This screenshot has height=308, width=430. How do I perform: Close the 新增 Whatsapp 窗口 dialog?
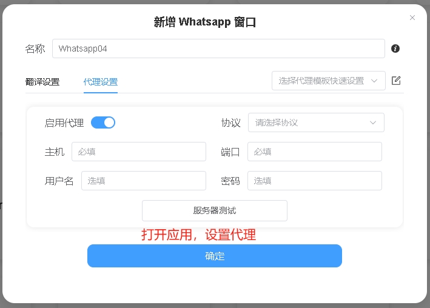point(412,18)
